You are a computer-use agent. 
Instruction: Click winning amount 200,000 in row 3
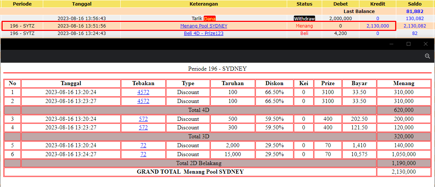point(404,119)
